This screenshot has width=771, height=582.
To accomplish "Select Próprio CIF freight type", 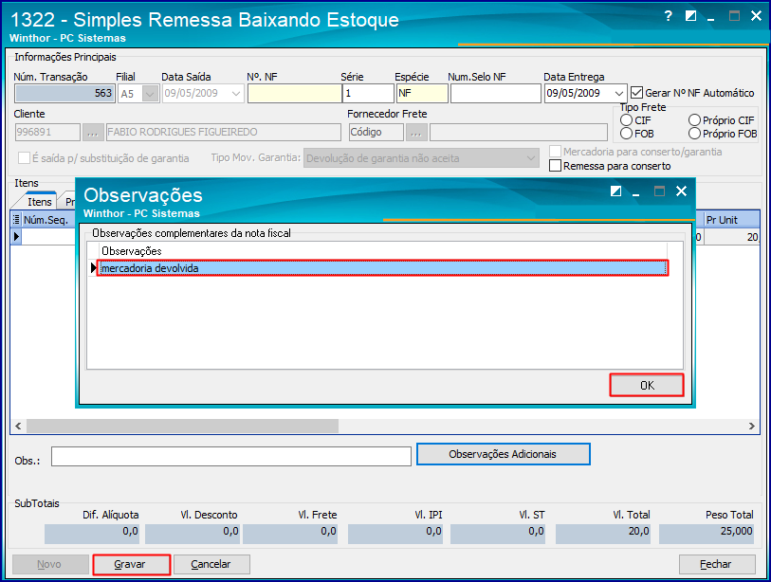I will pyautogui.click(x=694, y=120).
